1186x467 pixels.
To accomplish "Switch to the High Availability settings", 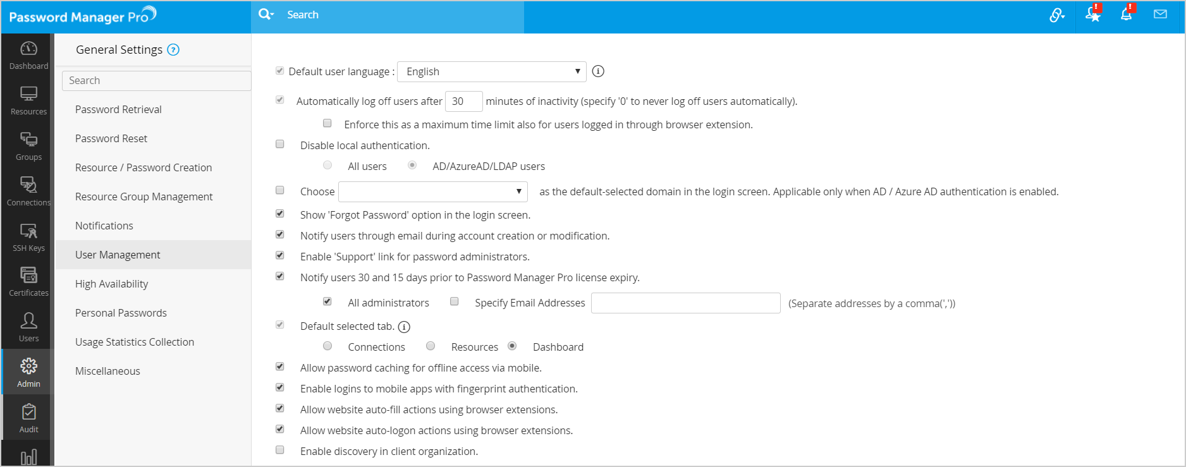I will tap(111, 284).
